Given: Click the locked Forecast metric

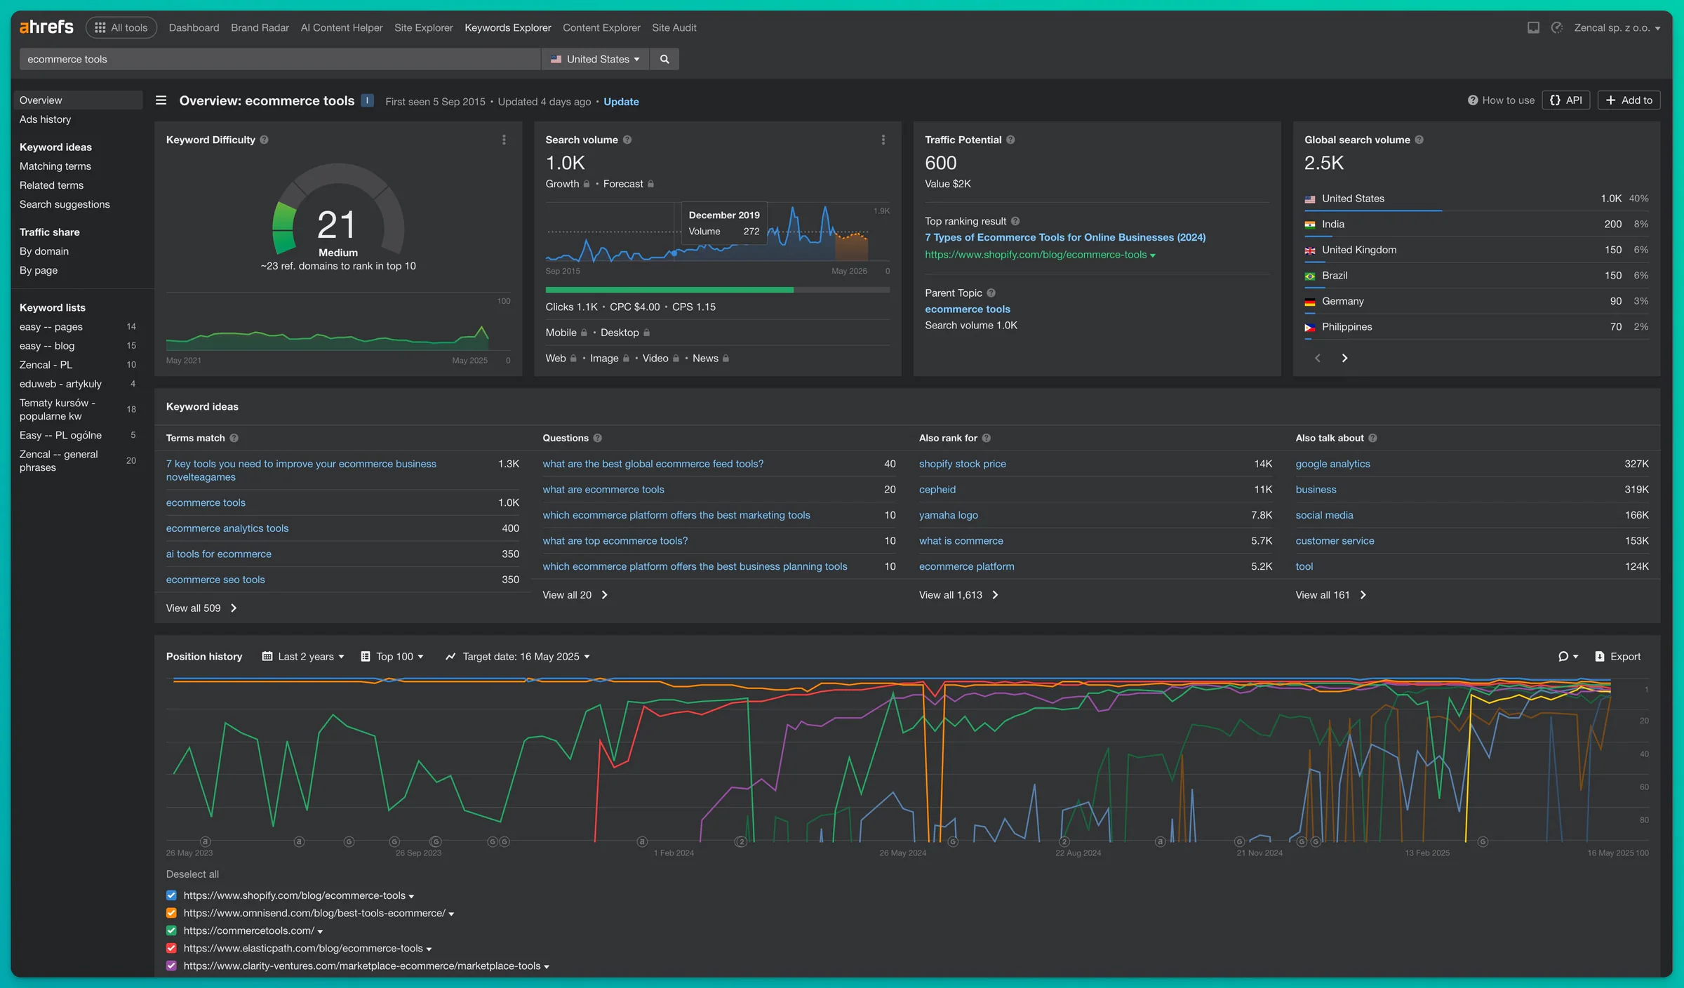Looking at the screenshot, I should [x=629, y=184].
